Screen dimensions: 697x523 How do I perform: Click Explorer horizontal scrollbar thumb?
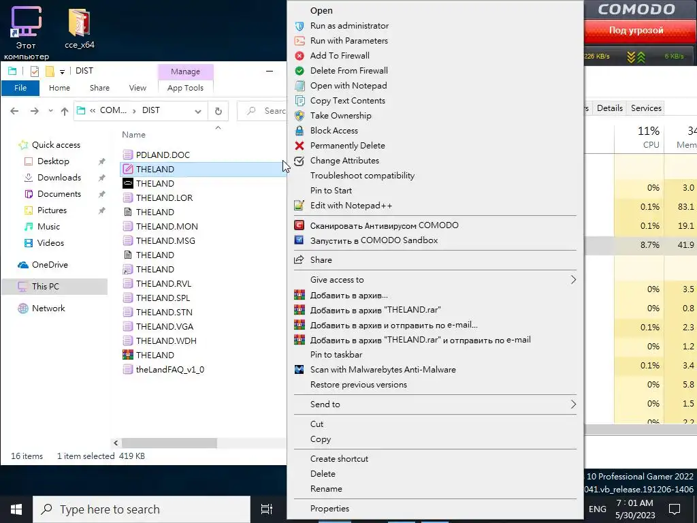(169, 443)
